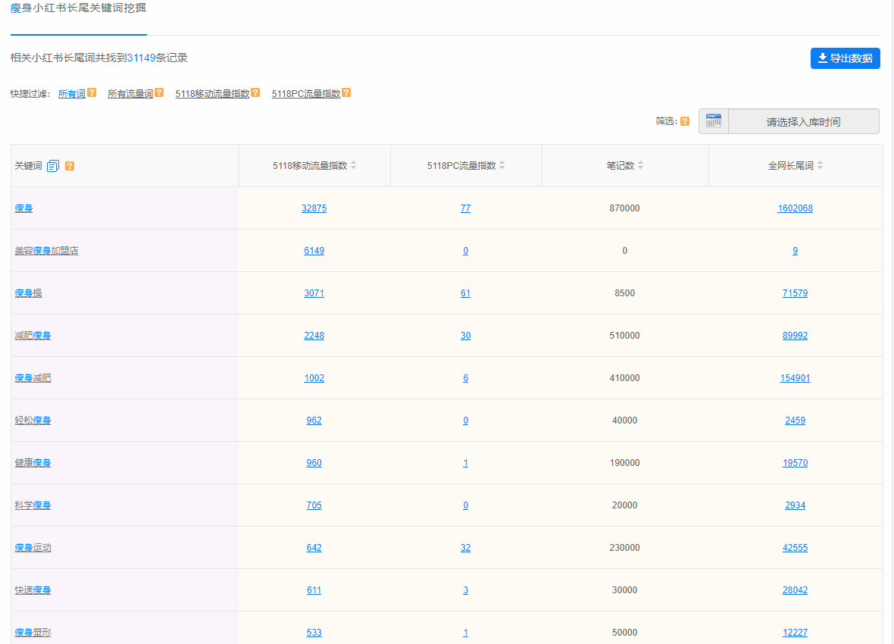894x644 pixels.
Task: Select the 所有词 quick filter
Action: 72,93
